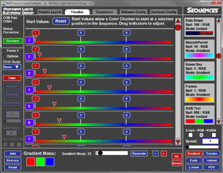Screen dimensions: 223x173
Task: Click red start triangle on channel 2
Action: pyautogui.click(x=40, y=55)
